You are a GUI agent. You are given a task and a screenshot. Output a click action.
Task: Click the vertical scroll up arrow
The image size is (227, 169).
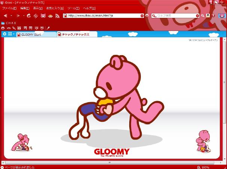tap(225, 39)
